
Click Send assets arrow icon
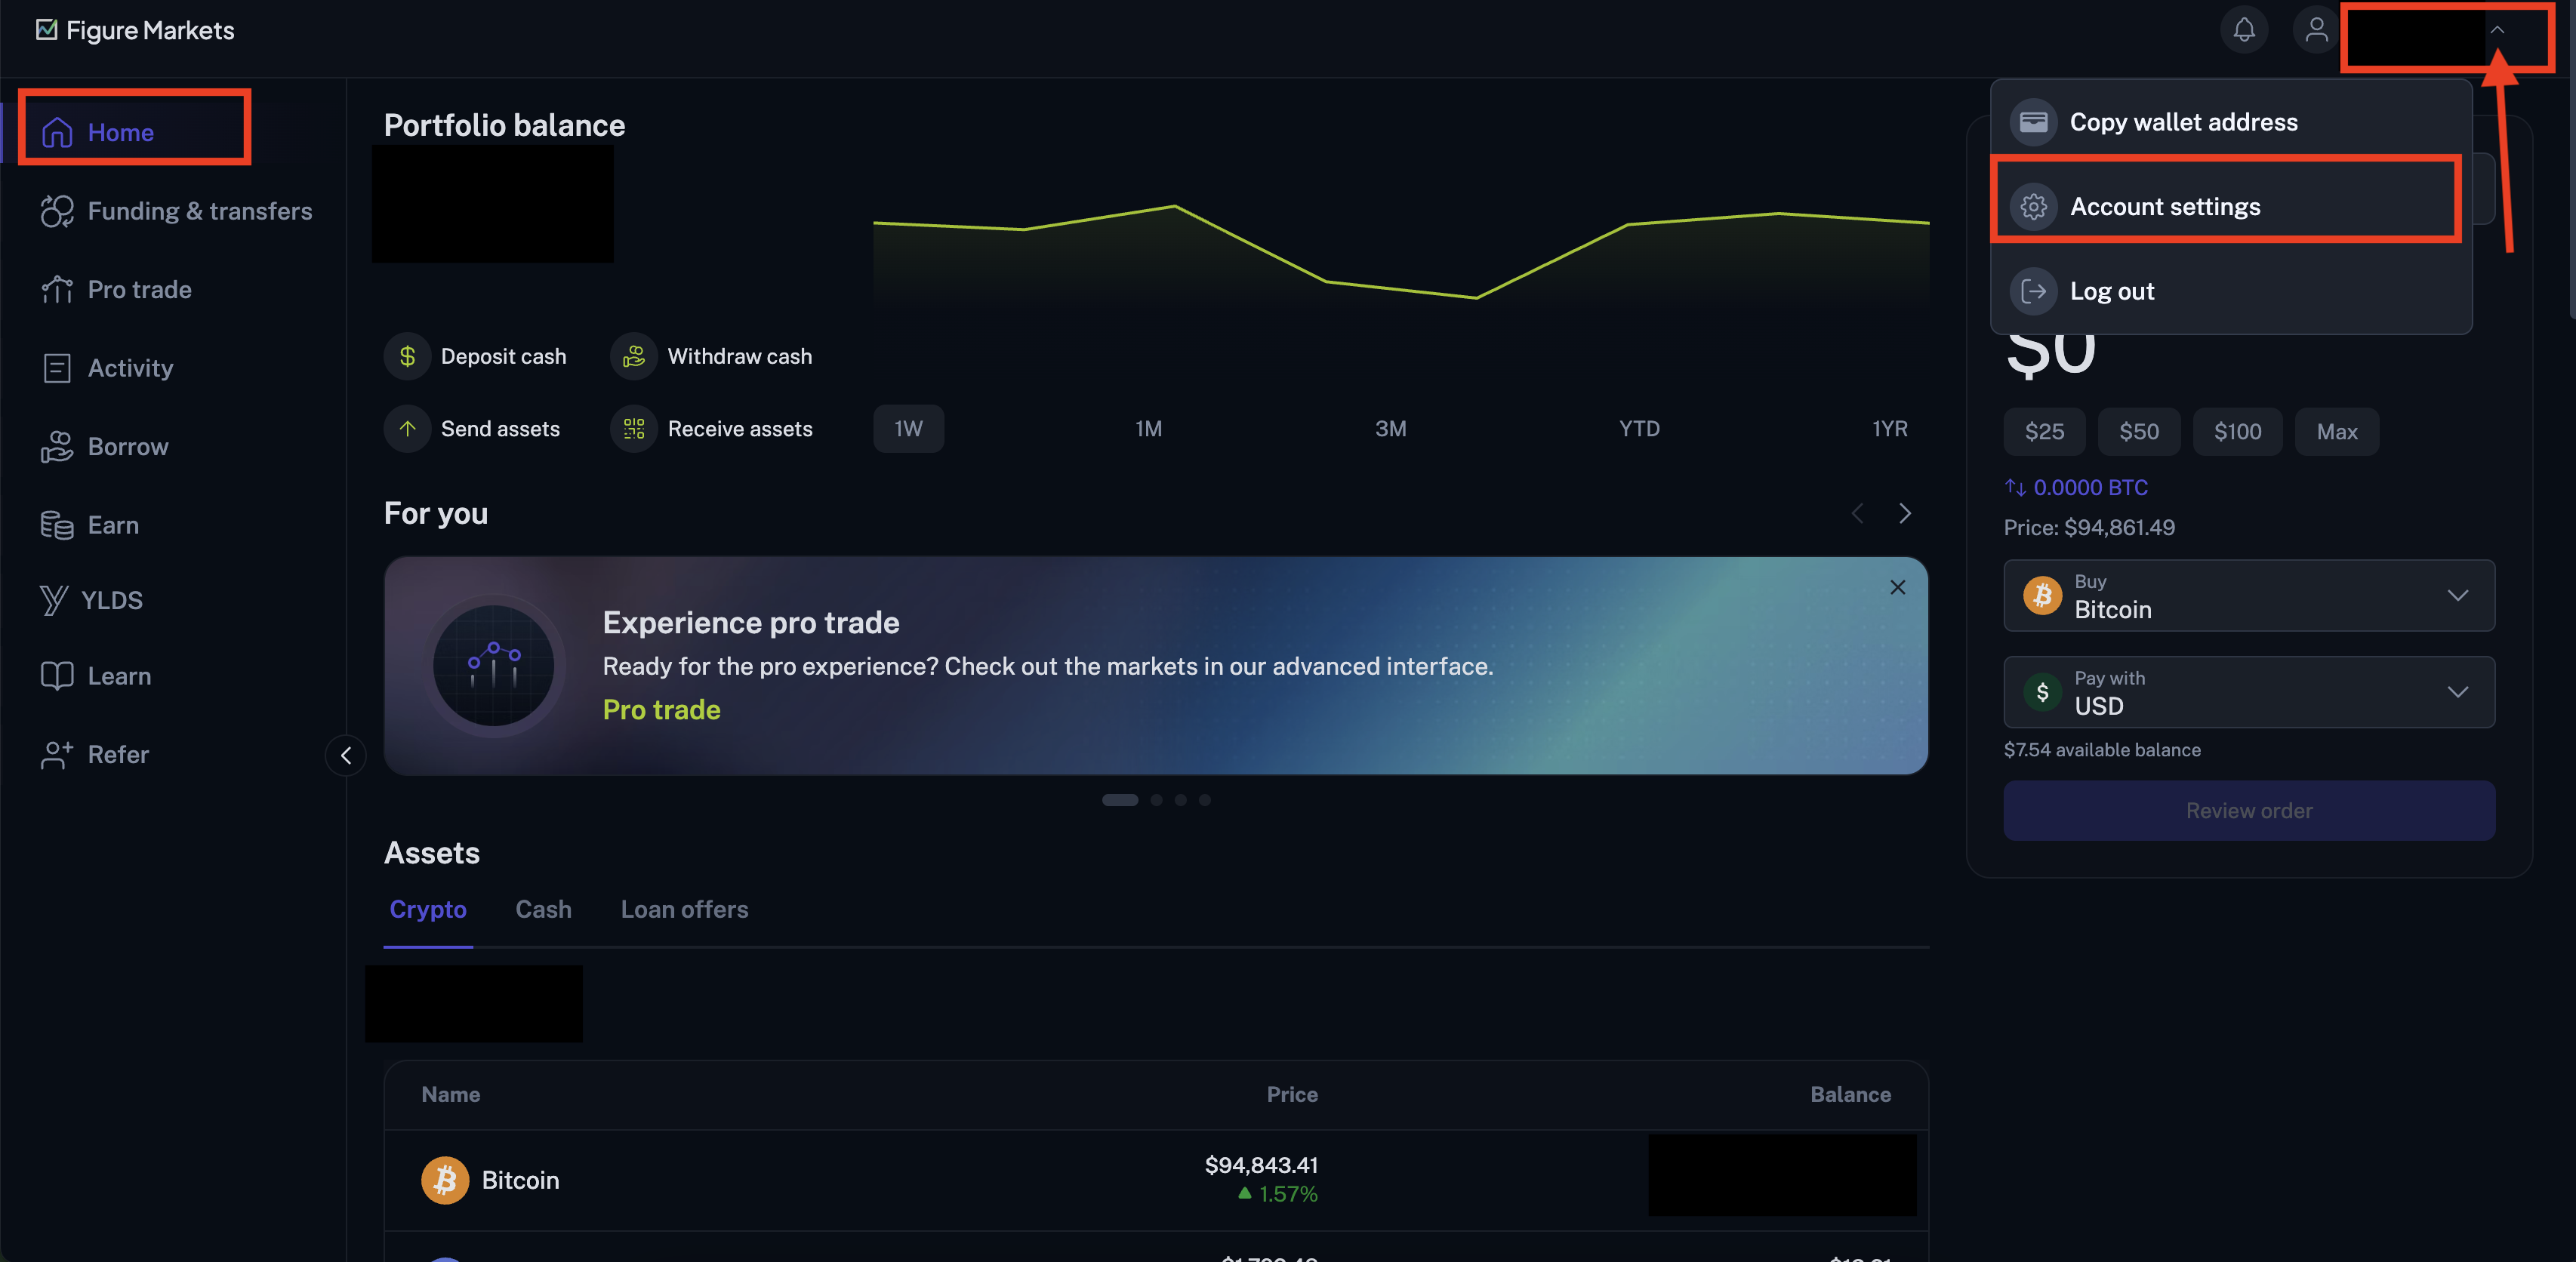407,429
